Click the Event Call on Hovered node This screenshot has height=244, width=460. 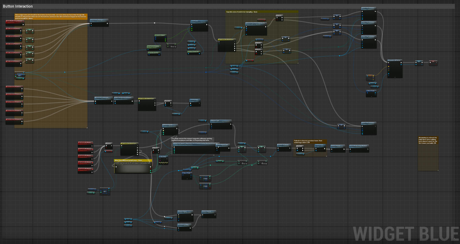pyautogui.click(x=99, y=20)
